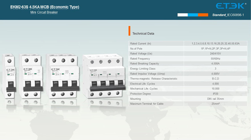Click the 'Protection Degree' label
The width and height of the screenshot is (251, 140).
(x=140, y=94)
